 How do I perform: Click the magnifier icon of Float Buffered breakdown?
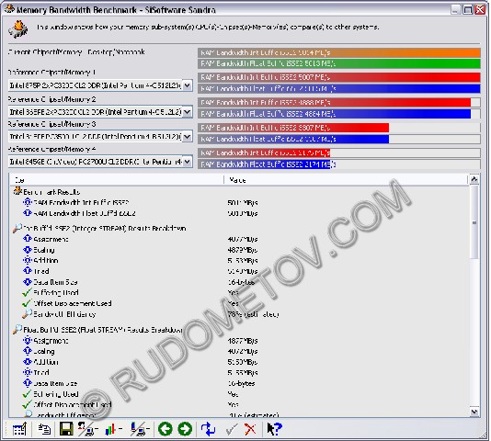17,329
